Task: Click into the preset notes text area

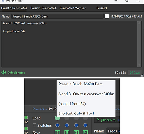Action: tap(69, 44)
